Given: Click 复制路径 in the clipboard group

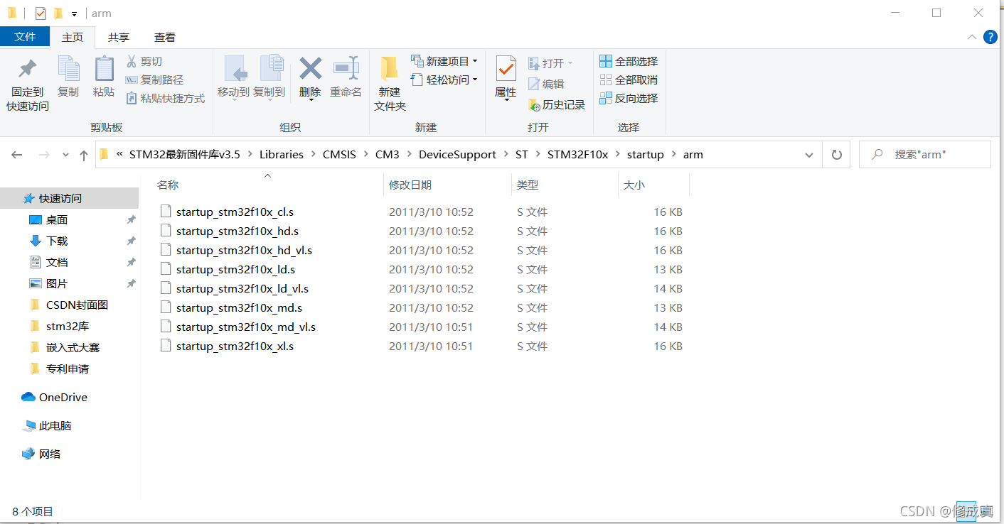Looking at the screenshot, I should point(154,80).
